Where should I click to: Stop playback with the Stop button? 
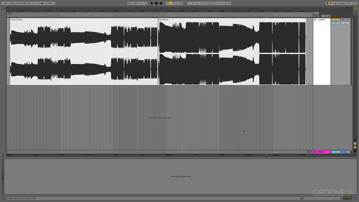[156, 3]
